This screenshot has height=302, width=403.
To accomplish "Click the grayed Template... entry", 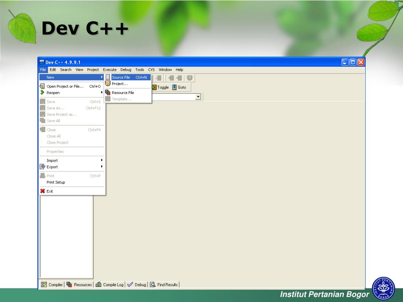I will point(128,99).
